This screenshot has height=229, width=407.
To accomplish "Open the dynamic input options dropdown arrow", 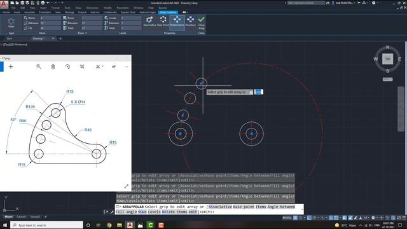I will pos(251,92).
